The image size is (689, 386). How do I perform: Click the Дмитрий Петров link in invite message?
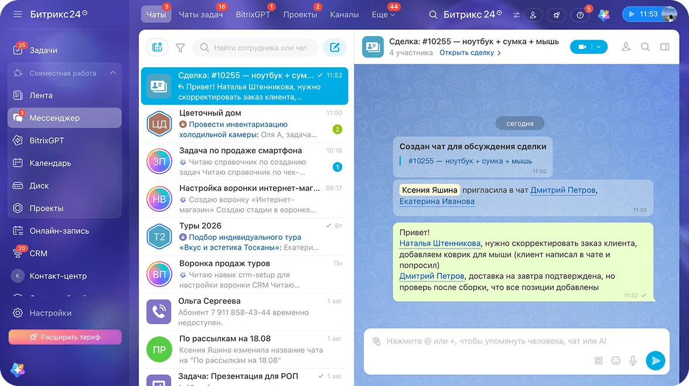pos(563,190)
